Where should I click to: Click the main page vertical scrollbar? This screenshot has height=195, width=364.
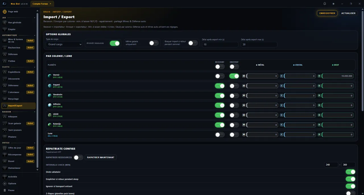(x=362, y=60)
